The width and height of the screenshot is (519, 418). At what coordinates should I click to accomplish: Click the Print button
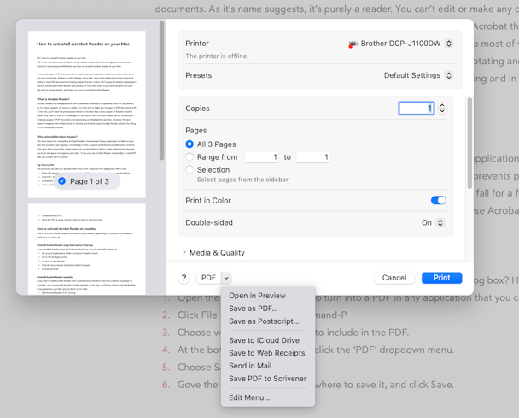tap(441, 278)
